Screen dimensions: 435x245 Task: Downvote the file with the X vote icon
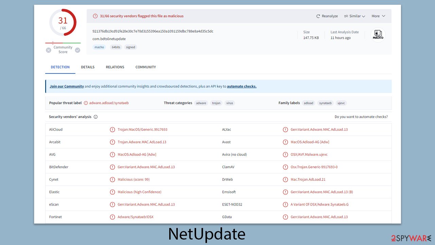tap(49, 49)
